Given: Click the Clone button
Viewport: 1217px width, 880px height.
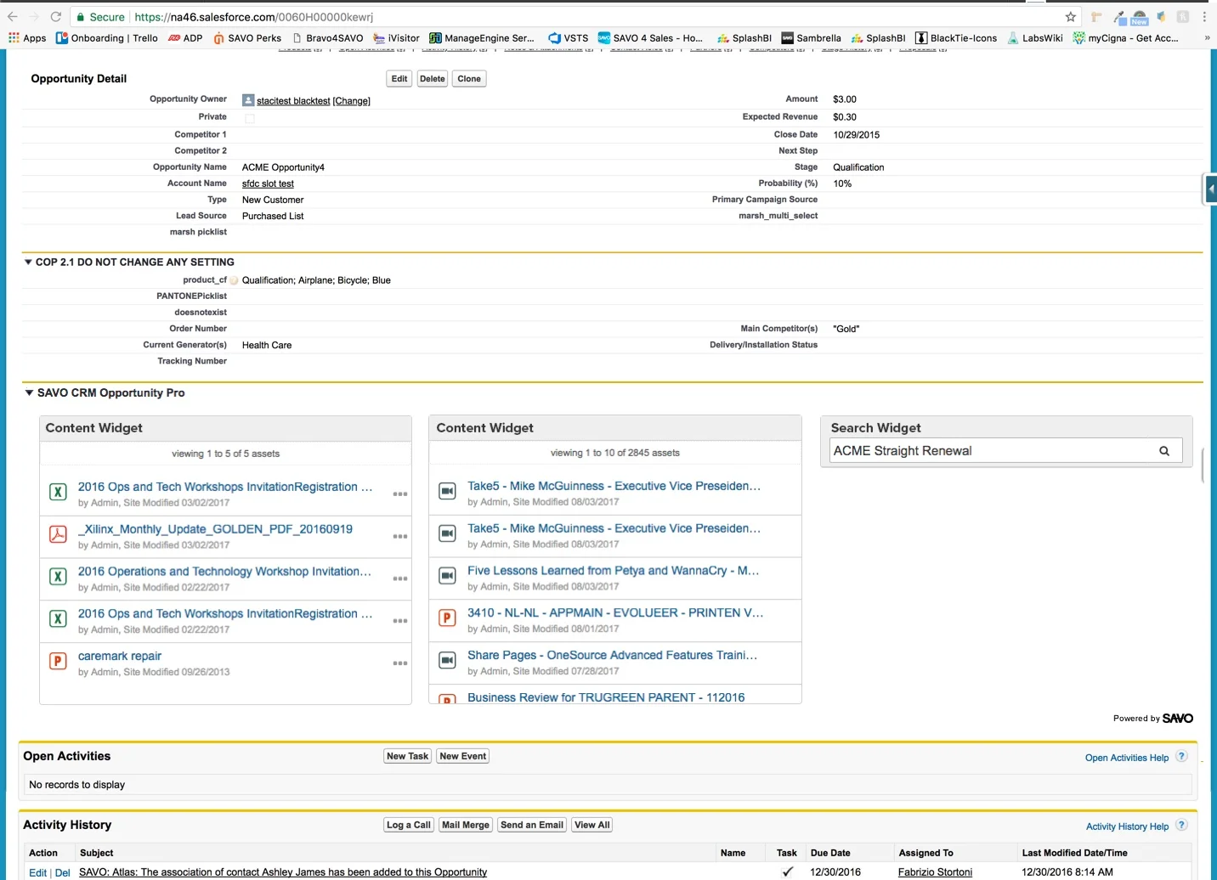Looking at the screenshot, I should pyautogui.click(x=469, y=79).
